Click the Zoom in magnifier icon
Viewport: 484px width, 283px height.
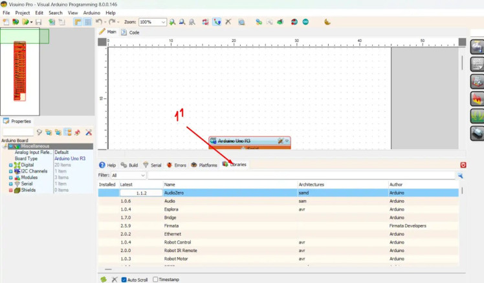[172, 22]
